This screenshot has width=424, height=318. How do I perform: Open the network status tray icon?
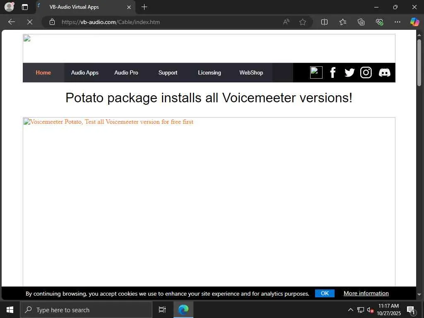pos(361,310)
